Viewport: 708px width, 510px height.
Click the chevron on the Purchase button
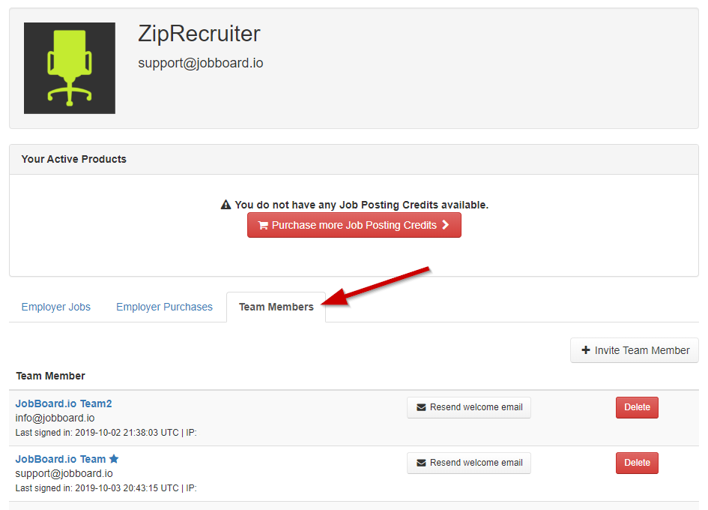(x=445, y=225)
